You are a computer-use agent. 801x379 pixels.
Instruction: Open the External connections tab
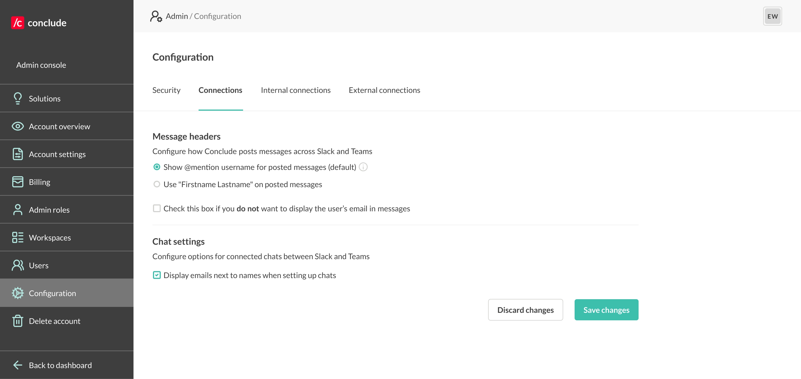point(384,90)
